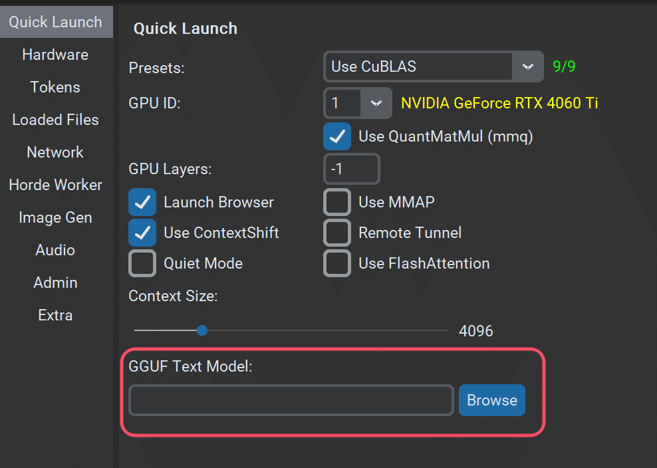The height and width of the screenshot is (468, 657).
Task: Open the Tokens tab
Action: [x=55, y=87]
